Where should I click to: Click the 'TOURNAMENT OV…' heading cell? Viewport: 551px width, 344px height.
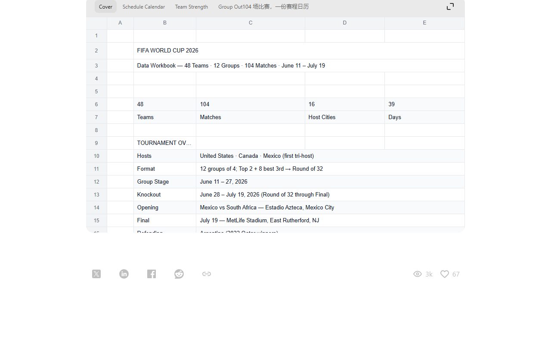tap(165, 143)
